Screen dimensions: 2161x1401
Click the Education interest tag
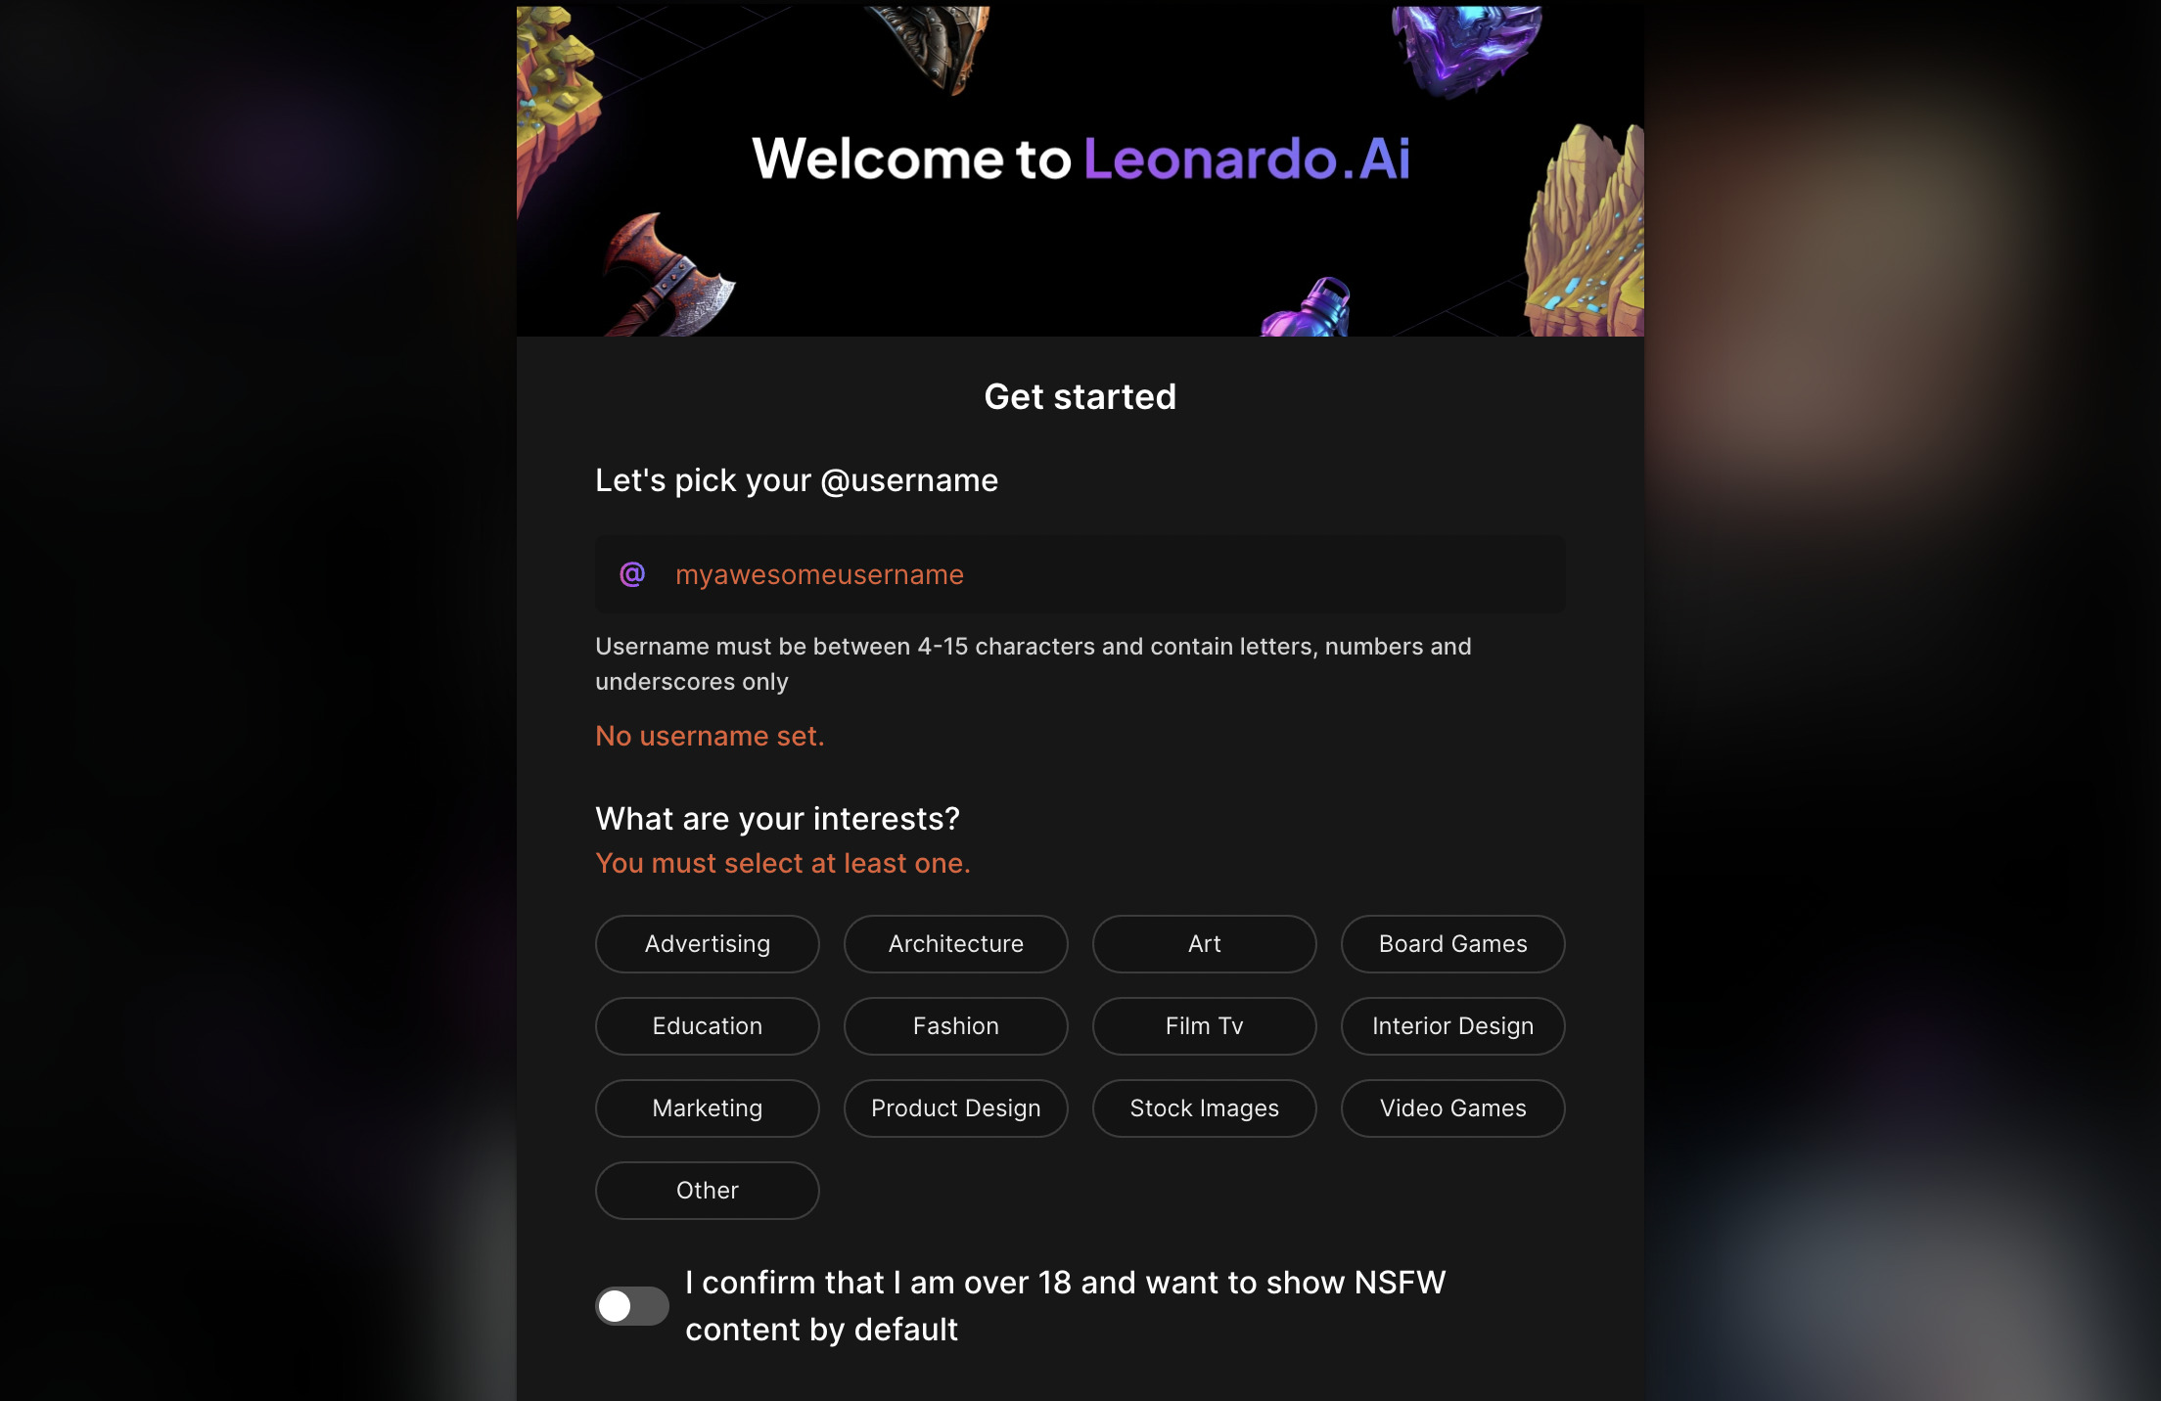[x=708, y=1026]
